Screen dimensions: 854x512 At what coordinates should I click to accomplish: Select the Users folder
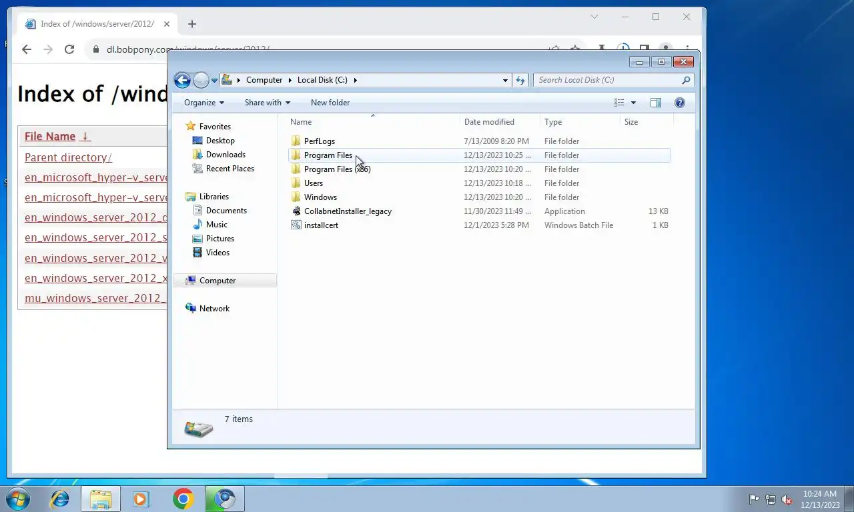pos(314,183)
